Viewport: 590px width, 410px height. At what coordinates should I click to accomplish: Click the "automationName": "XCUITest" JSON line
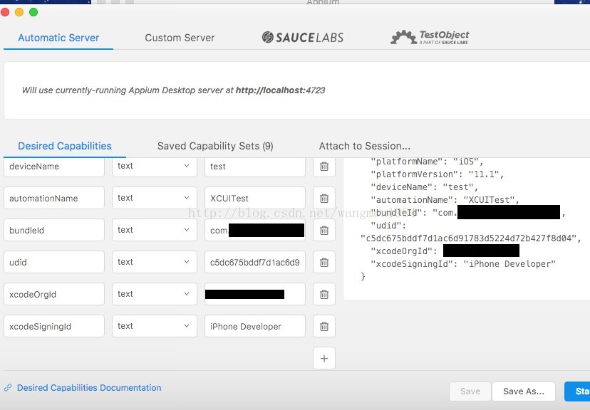coord(445,199)
